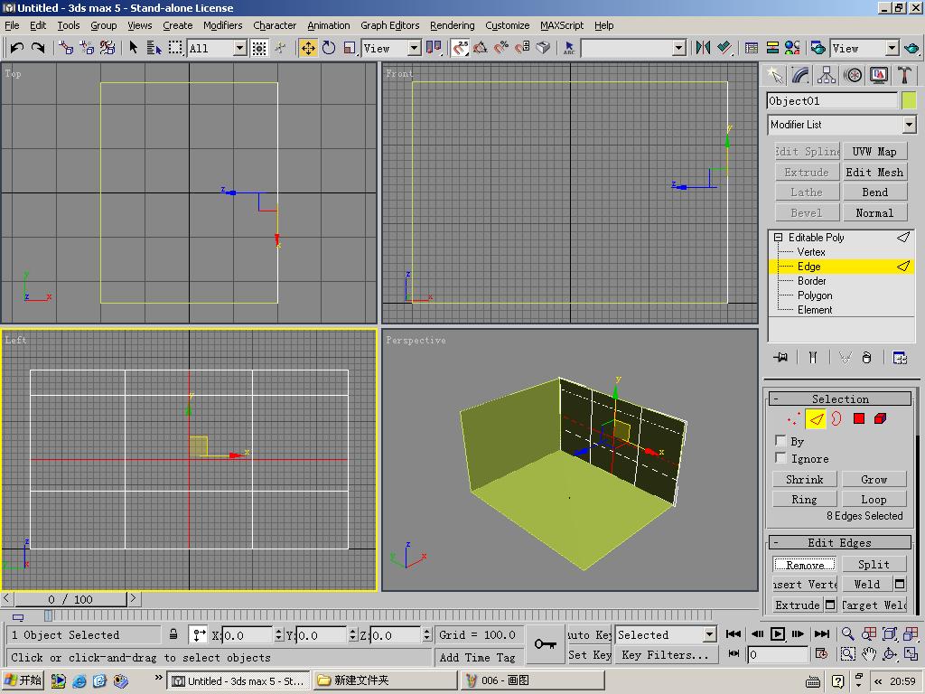Collapse the Selection rollout
The height and width of the screenshot is (694, 925).
click(x=839, y=399)
